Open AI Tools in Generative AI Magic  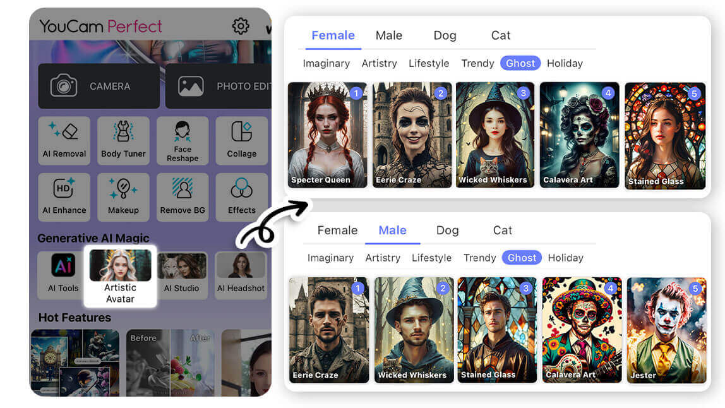(x=63, y=274)
